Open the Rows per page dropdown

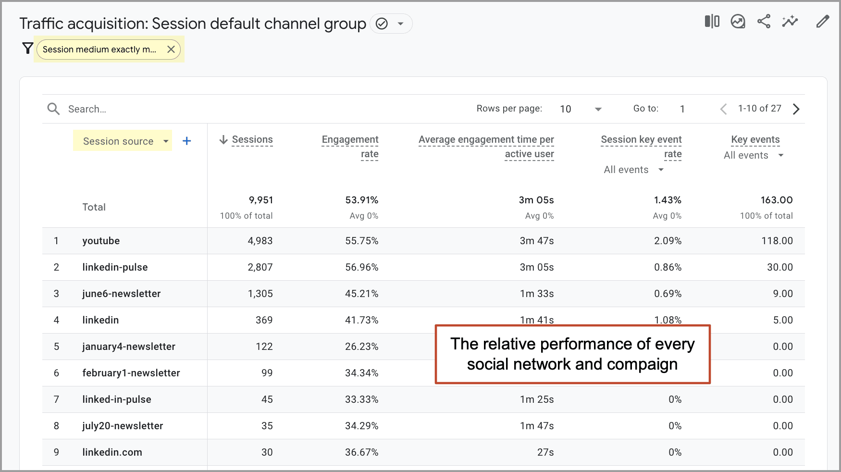pyautogui.click(x=581, y=109)
